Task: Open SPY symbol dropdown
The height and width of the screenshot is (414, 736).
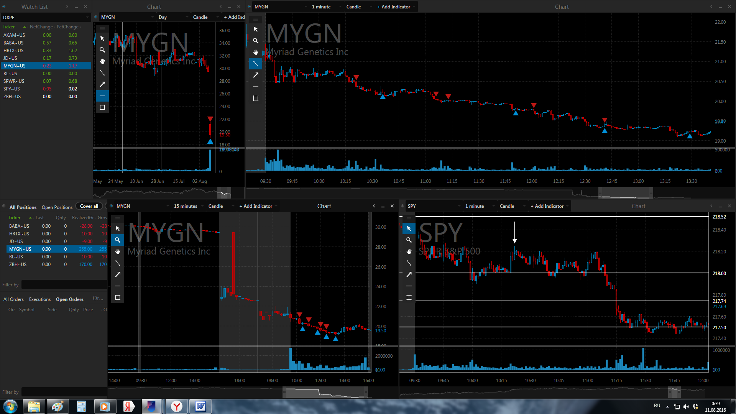Action: 434,206
